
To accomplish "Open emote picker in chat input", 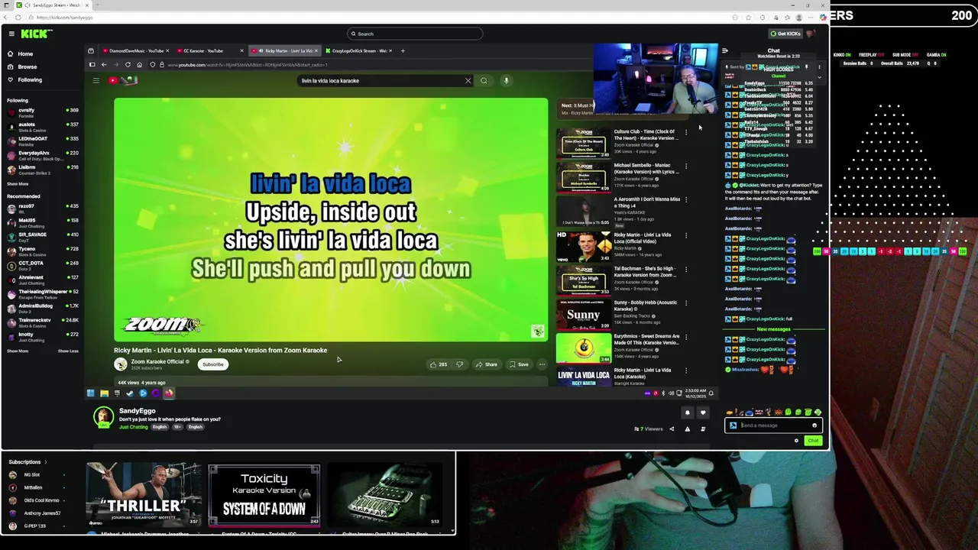I will [814, 425].
